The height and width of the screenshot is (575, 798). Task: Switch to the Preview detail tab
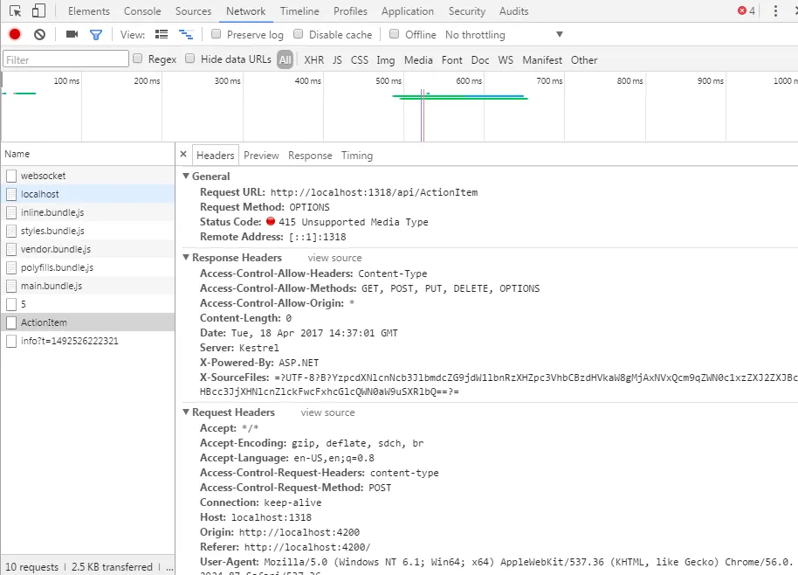[x=261, y=156]
